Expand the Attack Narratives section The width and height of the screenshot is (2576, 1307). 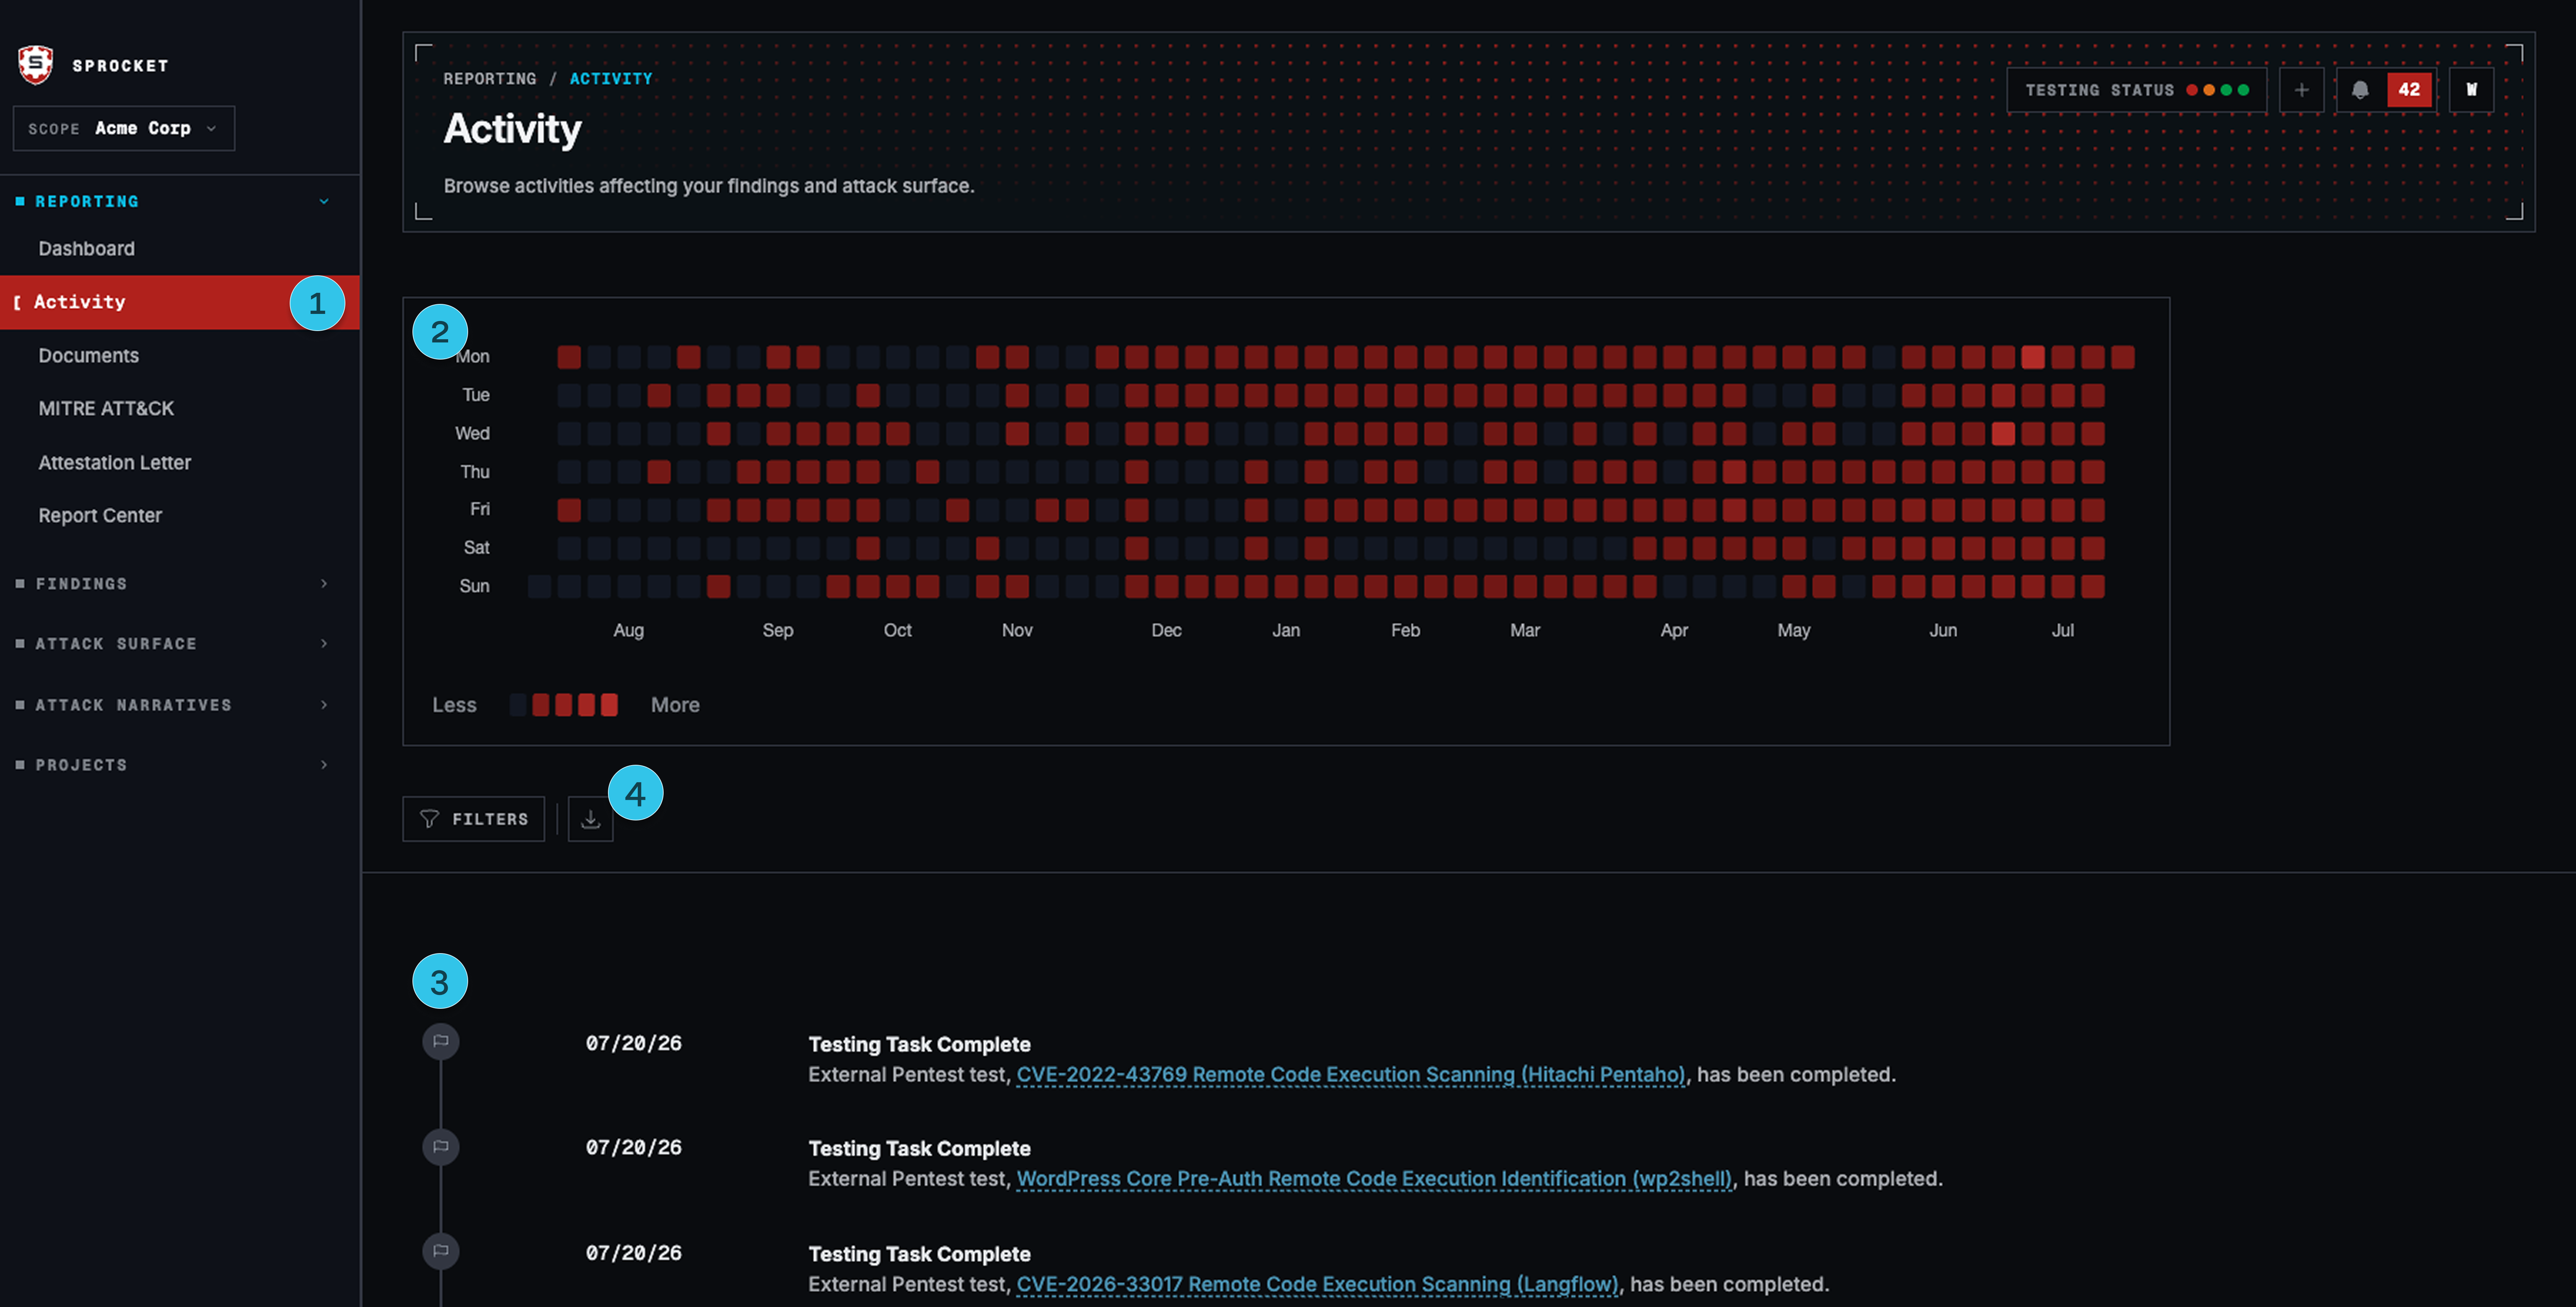pos(180,705)
